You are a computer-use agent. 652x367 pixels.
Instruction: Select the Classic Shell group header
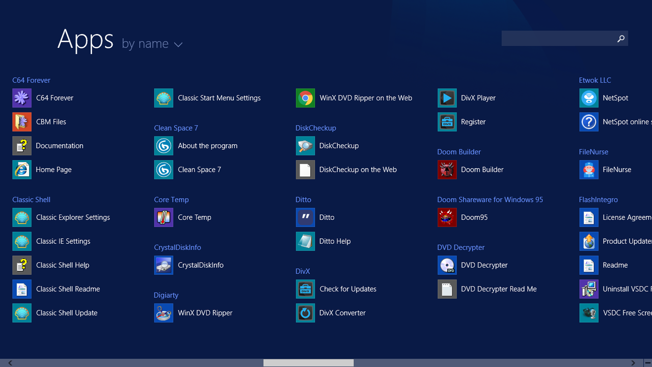(x=31, y=199)
